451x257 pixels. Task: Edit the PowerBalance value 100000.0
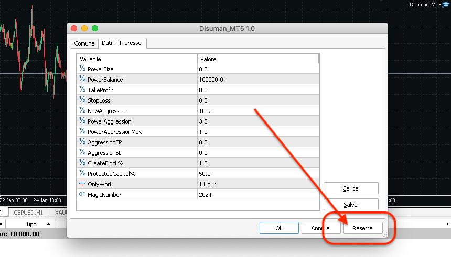[x=258, y=79]
